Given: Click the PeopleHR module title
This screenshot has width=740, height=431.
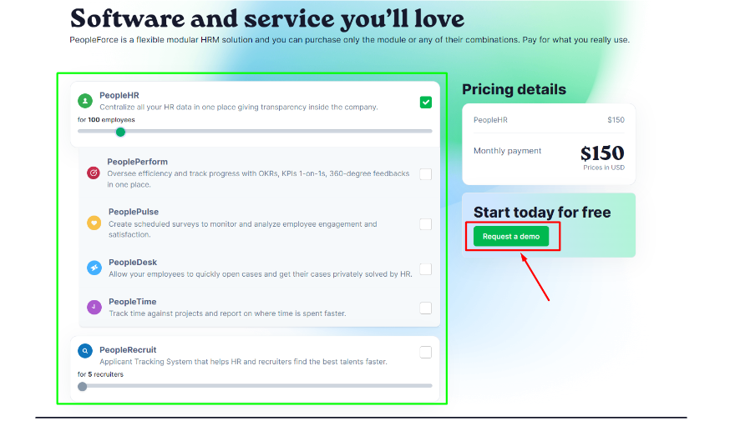Looking at the screenshot, I should (119, 95).
